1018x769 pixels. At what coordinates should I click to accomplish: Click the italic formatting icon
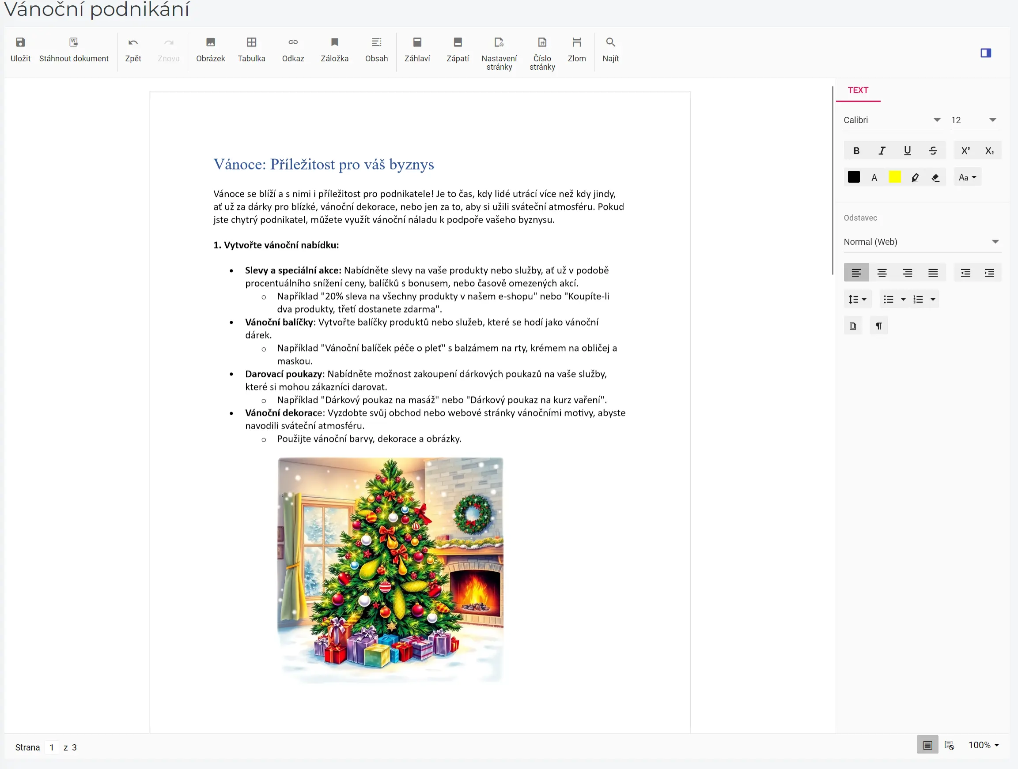tap(882, 151)
